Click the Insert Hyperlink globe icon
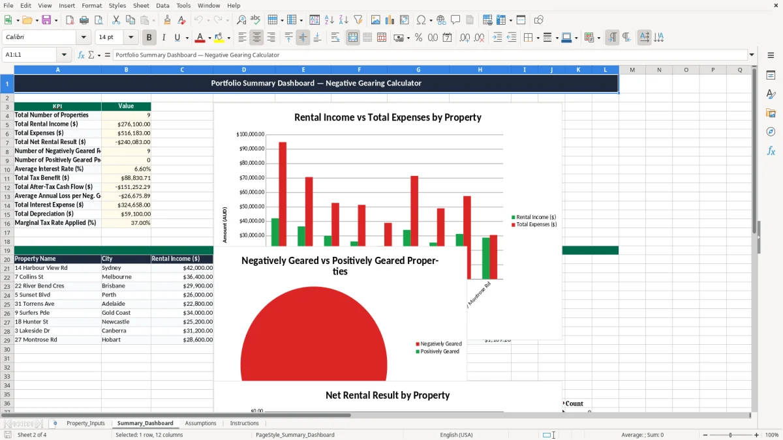783x440 pixels. (442, 20)
